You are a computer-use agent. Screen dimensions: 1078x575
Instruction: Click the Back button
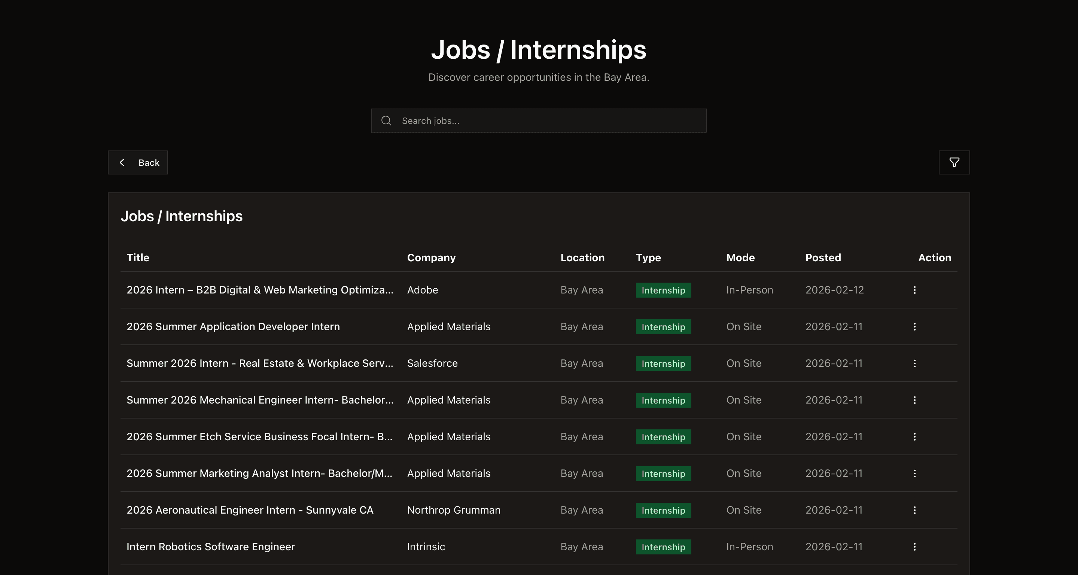click(138, 162)
